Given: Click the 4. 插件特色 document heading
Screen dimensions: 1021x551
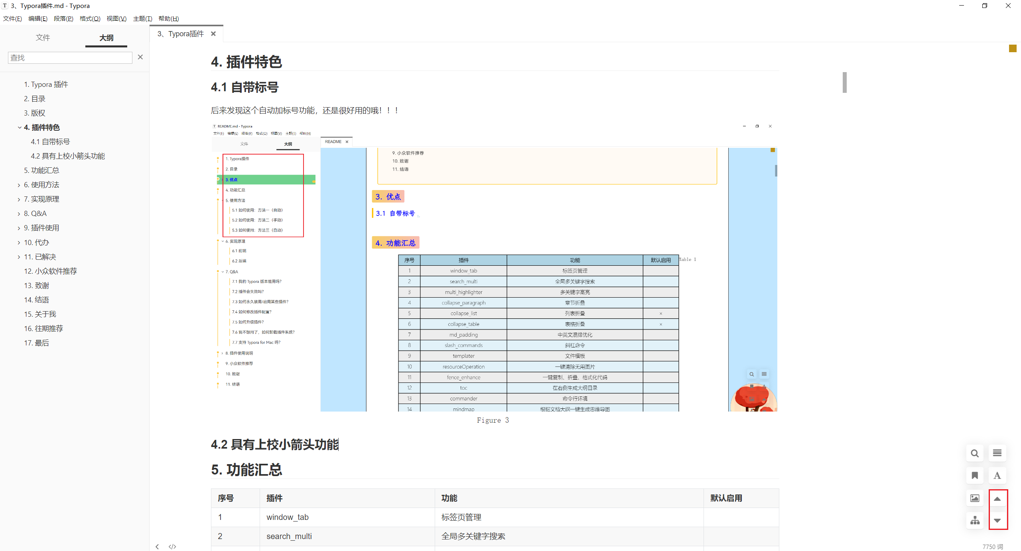Looking at the screenshot, I should pos(246,62).
